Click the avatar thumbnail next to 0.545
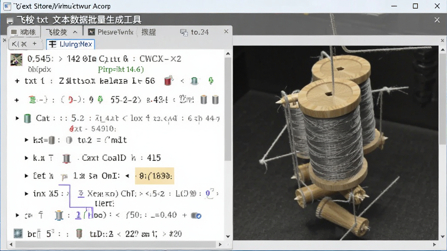The width and height of the screenshot is (447, 251). [16, 60]
